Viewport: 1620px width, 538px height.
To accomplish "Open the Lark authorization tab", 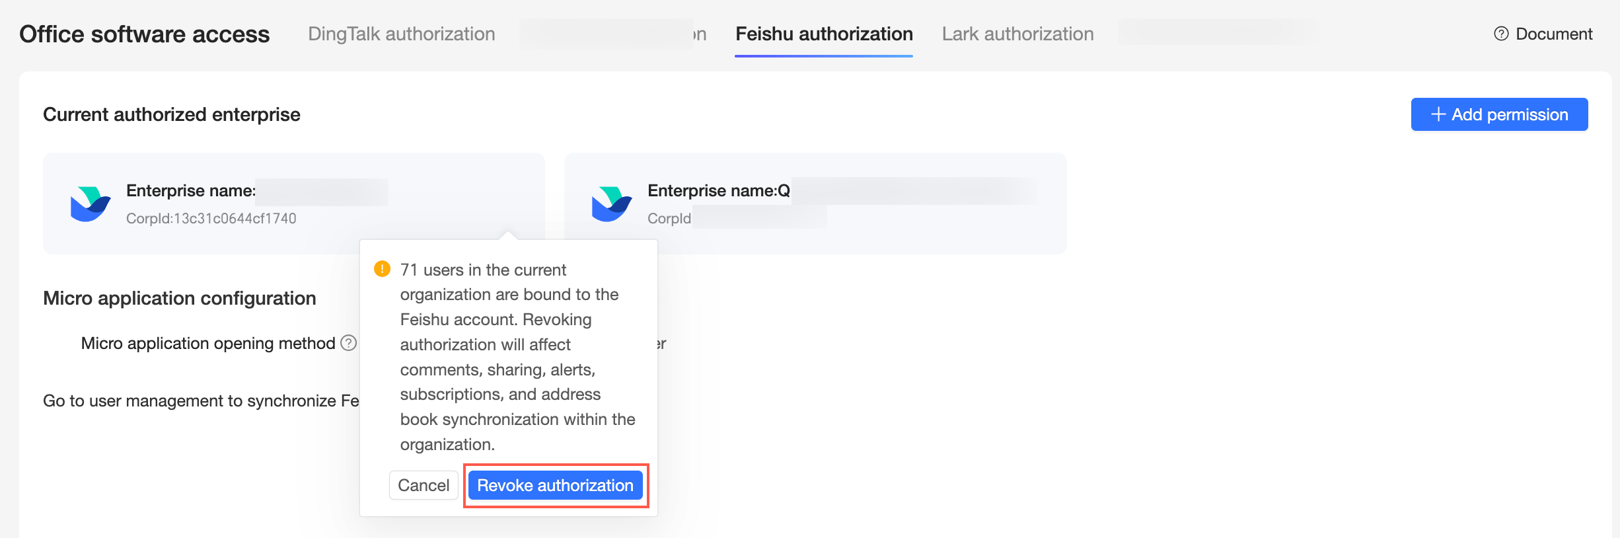I will (x=1017, y=34).
